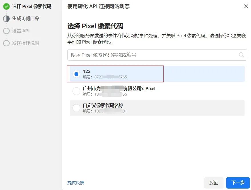Click the 下一步 button
The height and width of the screenshot is (190, 251).
point(238,183)
